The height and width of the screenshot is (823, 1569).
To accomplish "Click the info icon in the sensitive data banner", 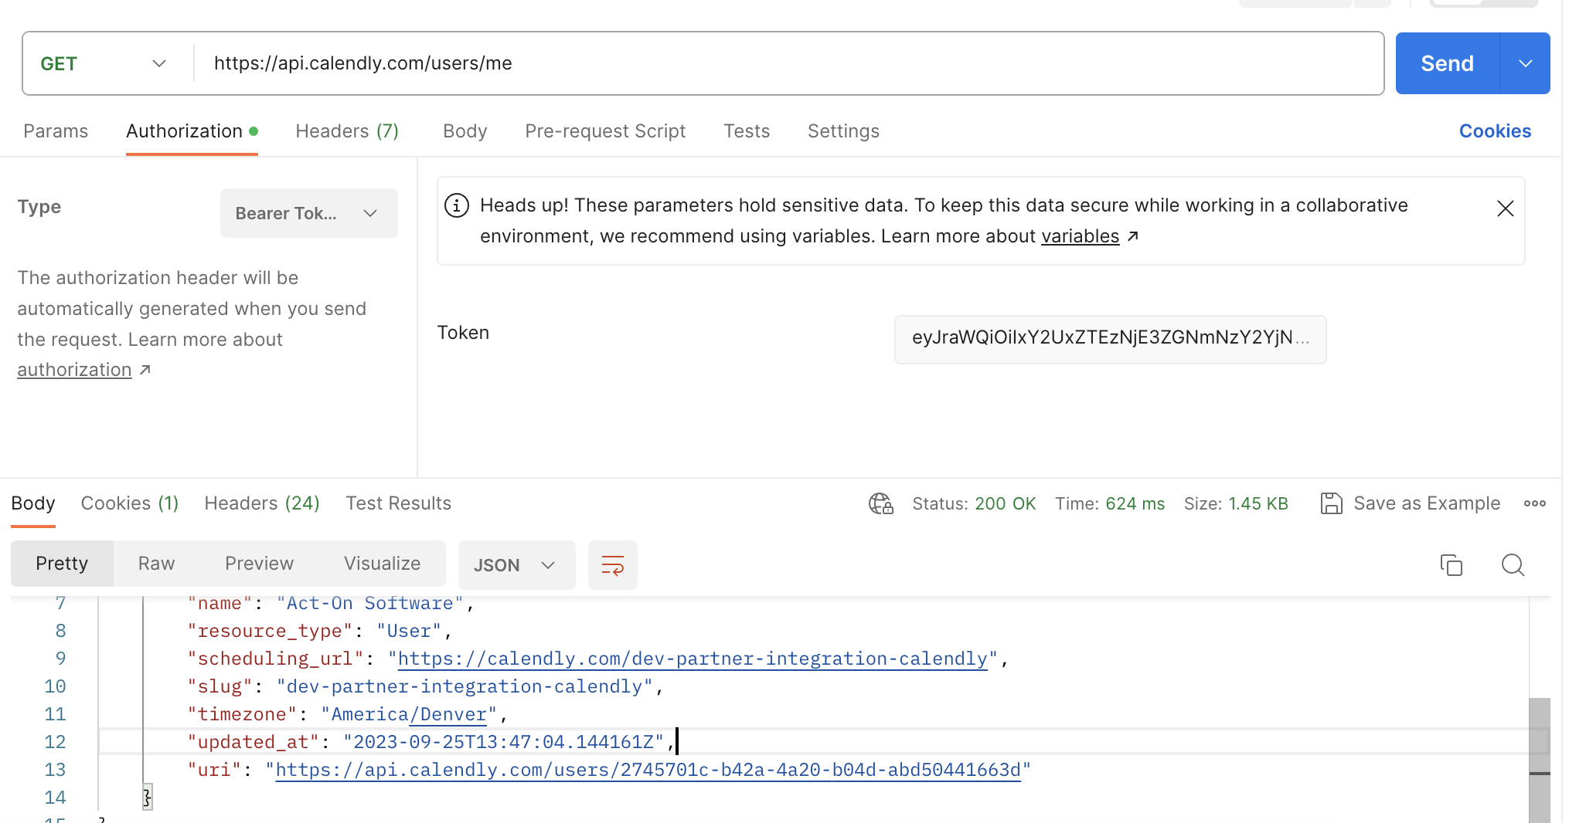I will point(456,205).
